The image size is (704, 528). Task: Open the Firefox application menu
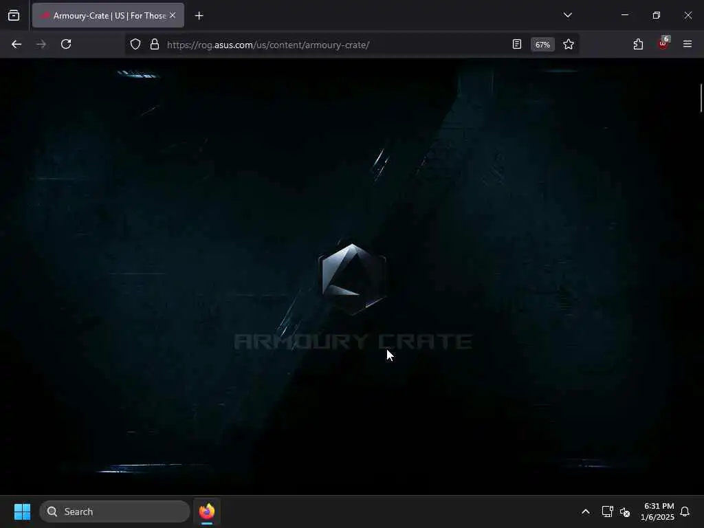pos(687,44)
